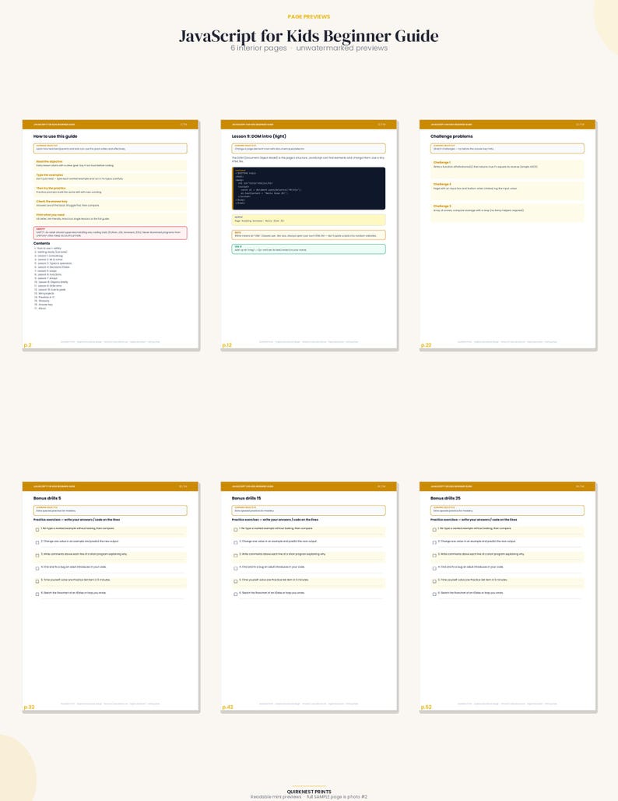Check exercise 6 box in Bonus drills 25
Screen dimensions: 618x801
(x=434, y=594)
